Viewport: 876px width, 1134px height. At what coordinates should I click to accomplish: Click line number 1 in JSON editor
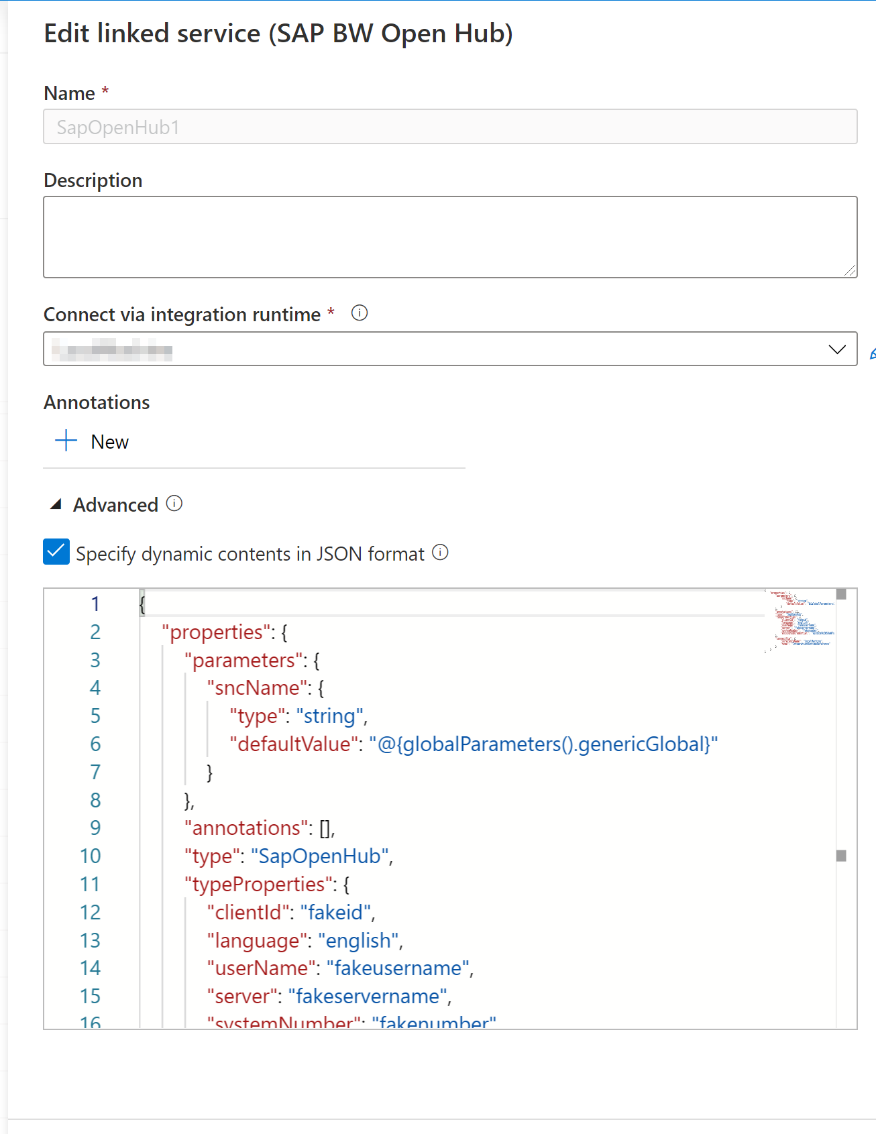click(95, 604)
